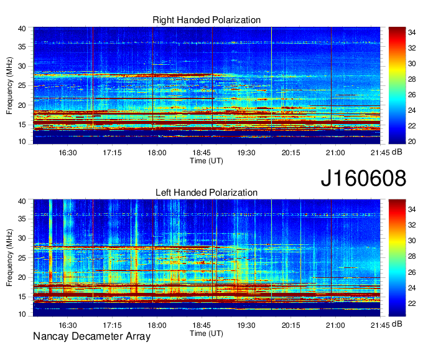Click the 30 MHz tick of the Right Handed plot
The width and height of the screenshot is (423, 344).
pos(22,66)
